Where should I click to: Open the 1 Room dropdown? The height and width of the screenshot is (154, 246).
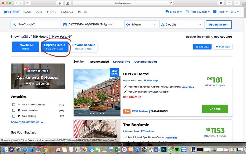point(141,24)
